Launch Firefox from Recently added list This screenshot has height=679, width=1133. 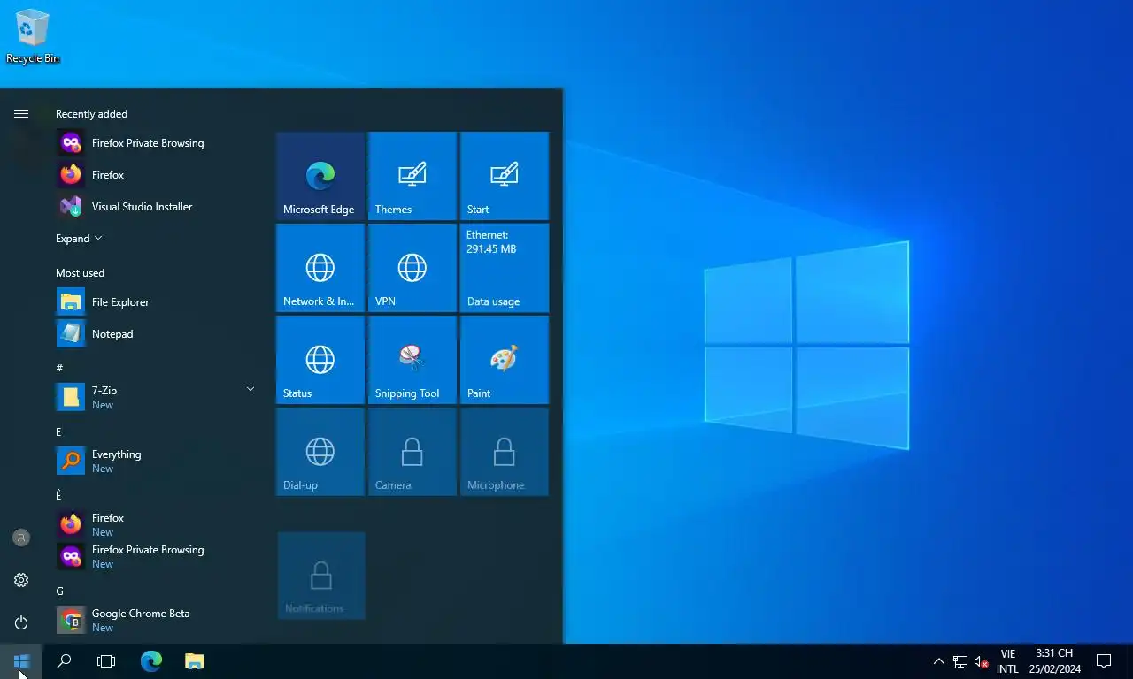(x=158, y=175)
